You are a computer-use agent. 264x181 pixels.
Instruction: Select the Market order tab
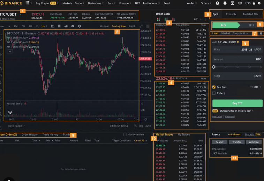pyautogui.click(x=225, y=33)
